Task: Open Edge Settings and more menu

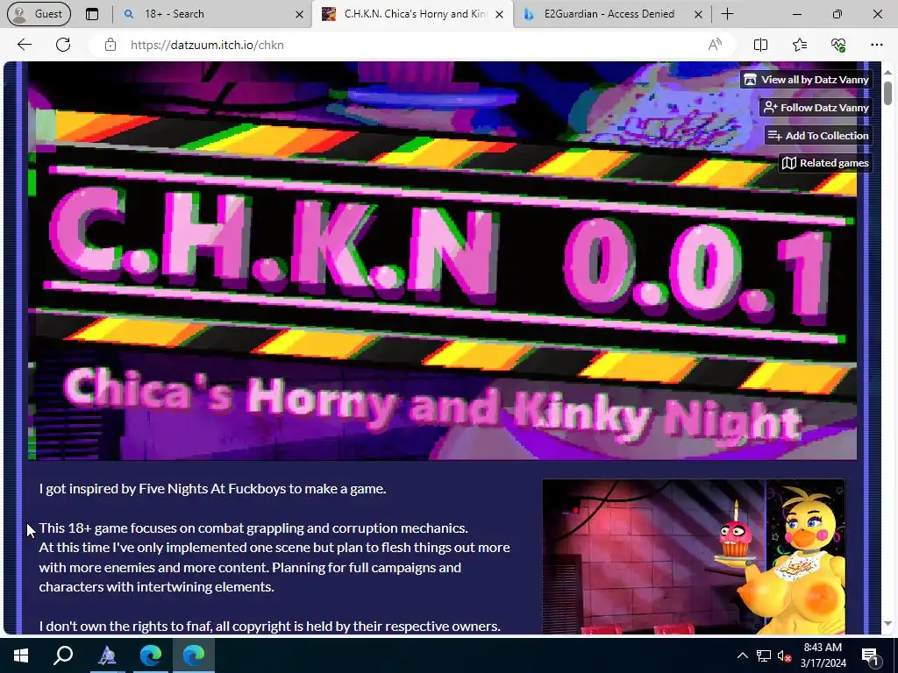Action: (877, 45)
